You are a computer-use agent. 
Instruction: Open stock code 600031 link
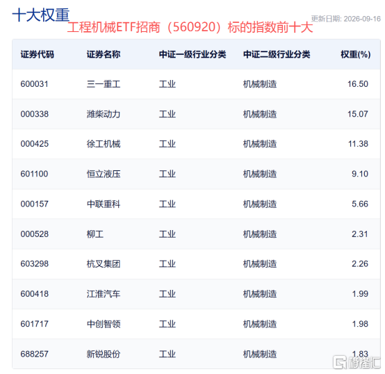tap(34, 84)
